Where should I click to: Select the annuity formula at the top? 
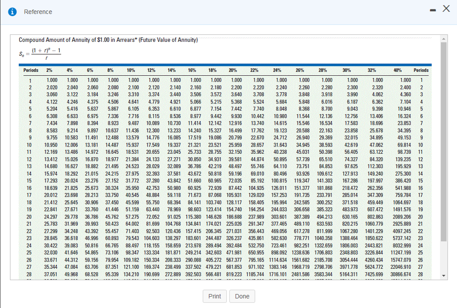click(x=40, y=52)
